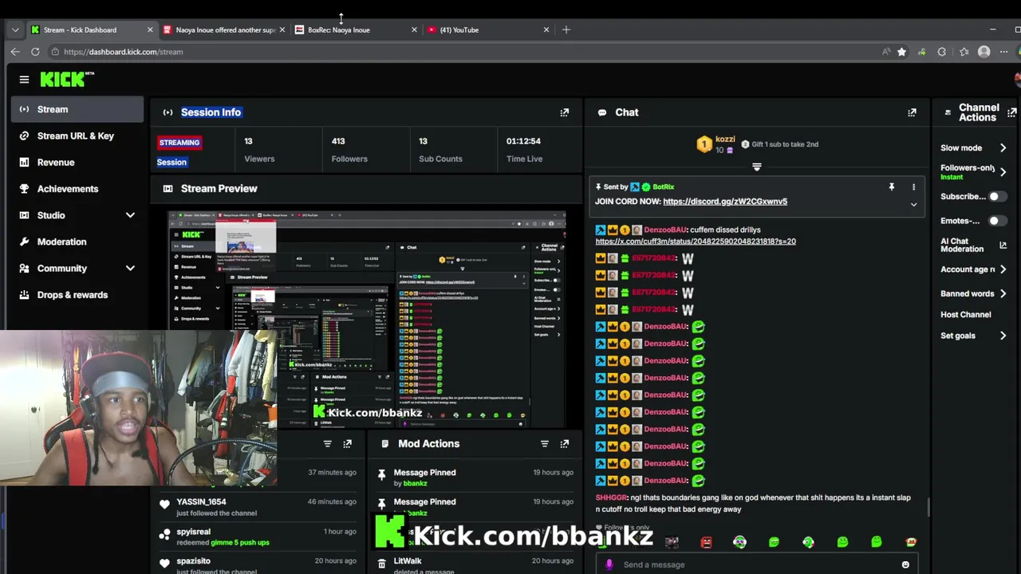Click the SHHGGR username in chat

[611, 497]
